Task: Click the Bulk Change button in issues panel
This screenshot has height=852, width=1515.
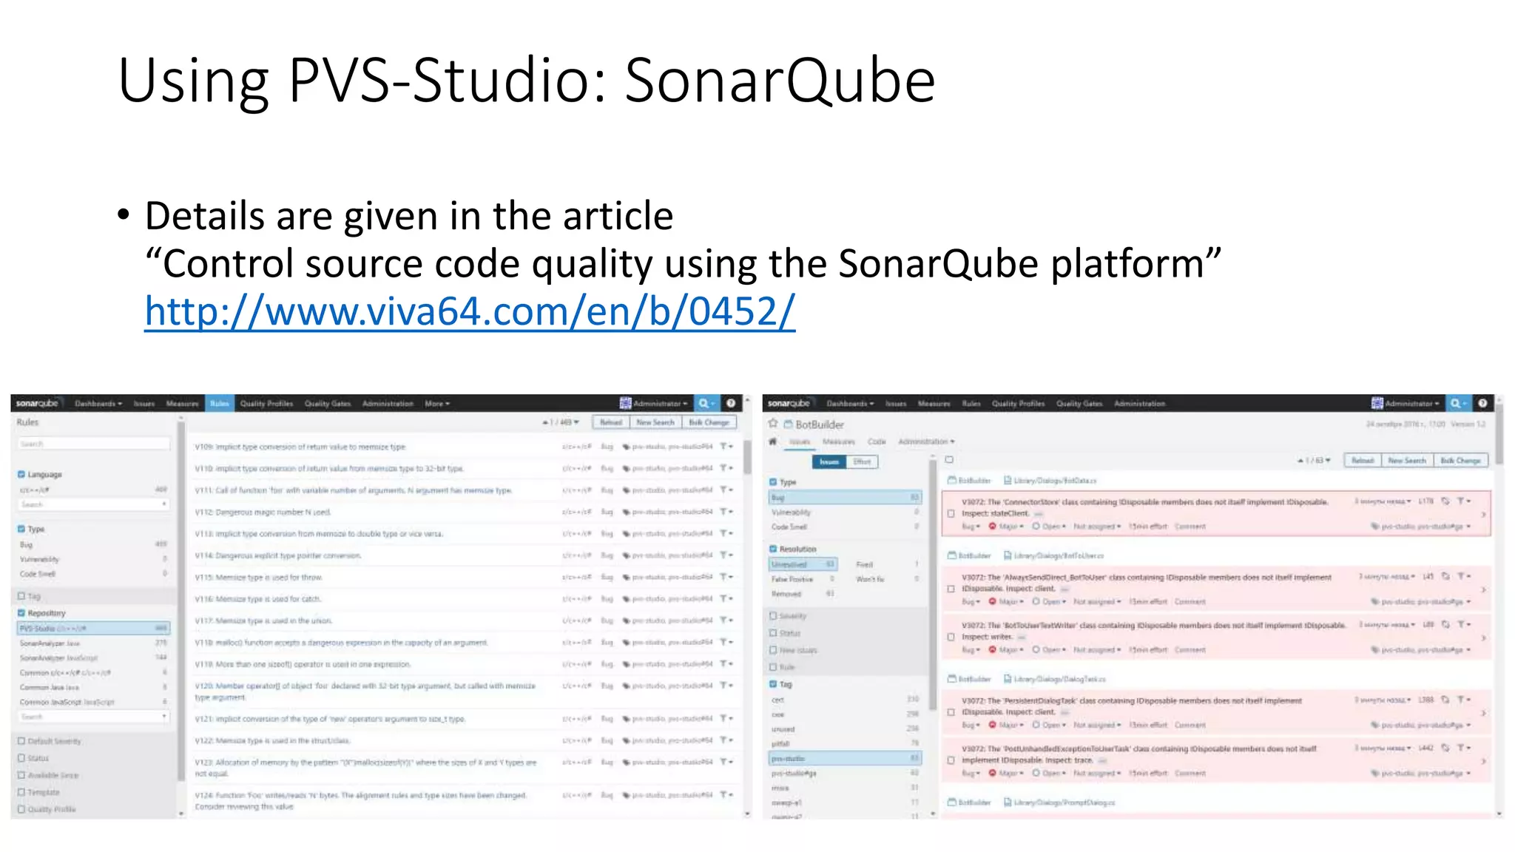Action: (x=1460, y=460)
